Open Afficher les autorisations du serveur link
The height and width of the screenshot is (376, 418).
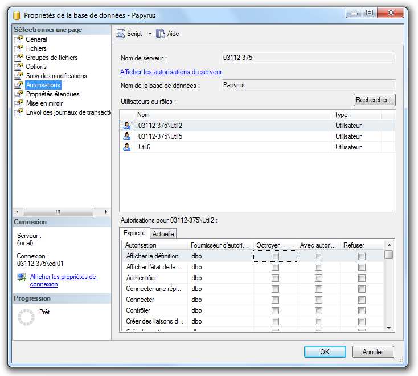(x=171, y=72)
